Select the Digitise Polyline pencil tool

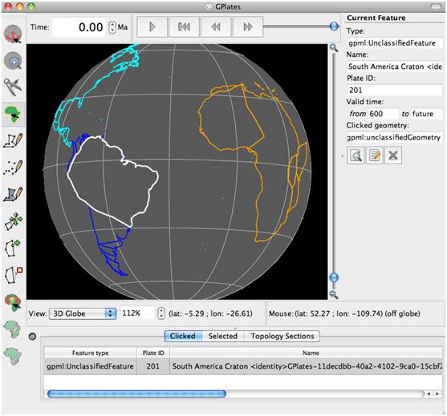point(13,140)
